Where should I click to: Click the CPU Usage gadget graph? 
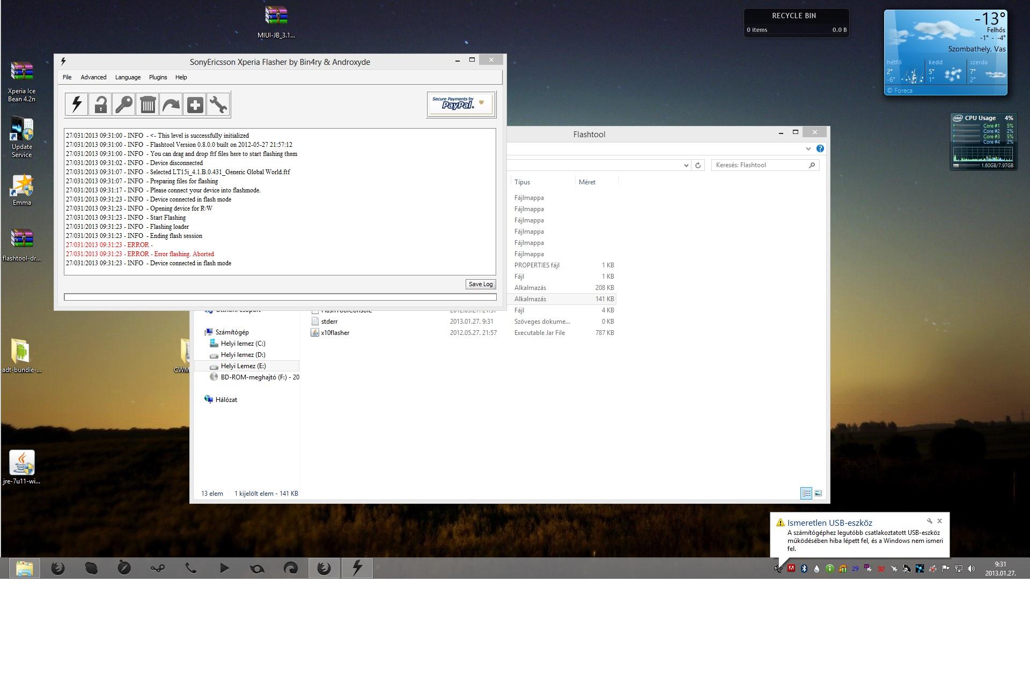click(x=983, y=154)
